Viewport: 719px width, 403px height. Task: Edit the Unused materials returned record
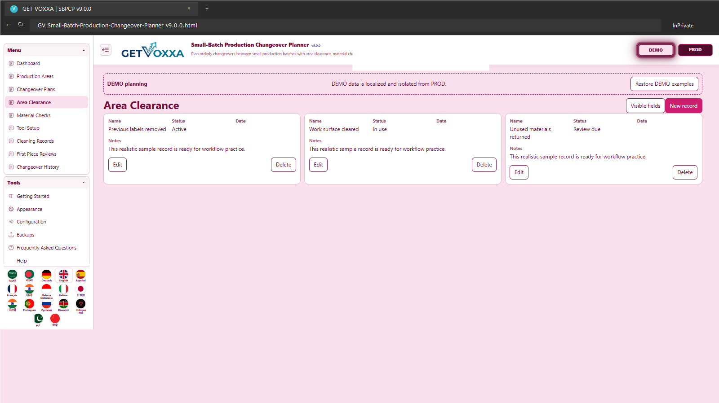(x=519, y=172)
